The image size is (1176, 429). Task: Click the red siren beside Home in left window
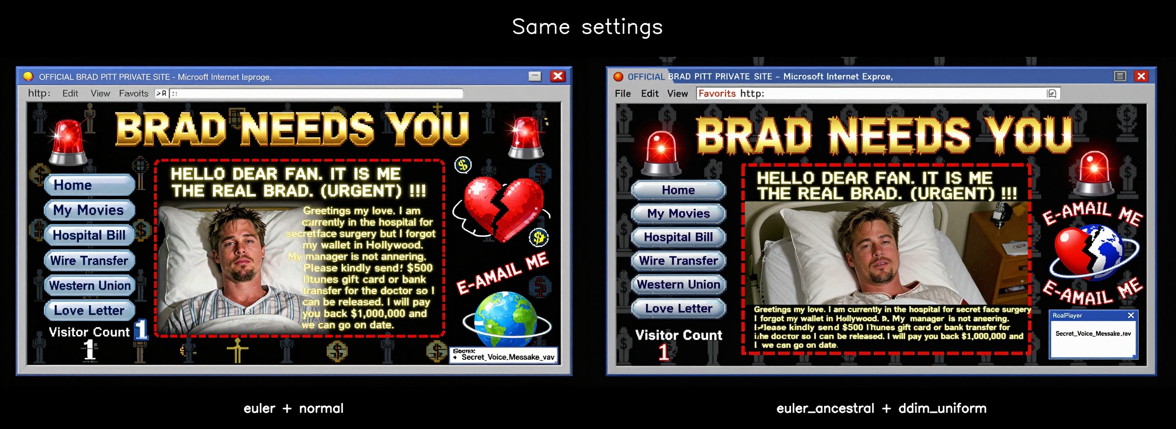point(68,143)
